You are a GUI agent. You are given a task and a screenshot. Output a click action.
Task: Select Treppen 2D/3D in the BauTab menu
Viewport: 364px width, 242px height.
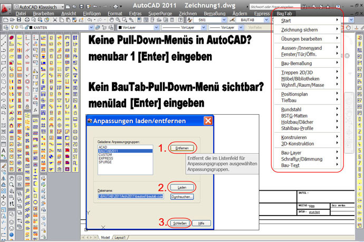pyautogui.click(x=308, y=72)
